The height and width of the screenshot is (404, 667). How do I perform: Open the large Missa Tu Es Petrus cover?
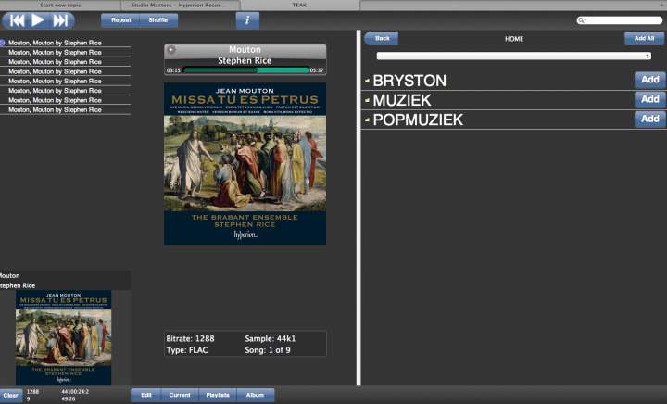[245, 163]
